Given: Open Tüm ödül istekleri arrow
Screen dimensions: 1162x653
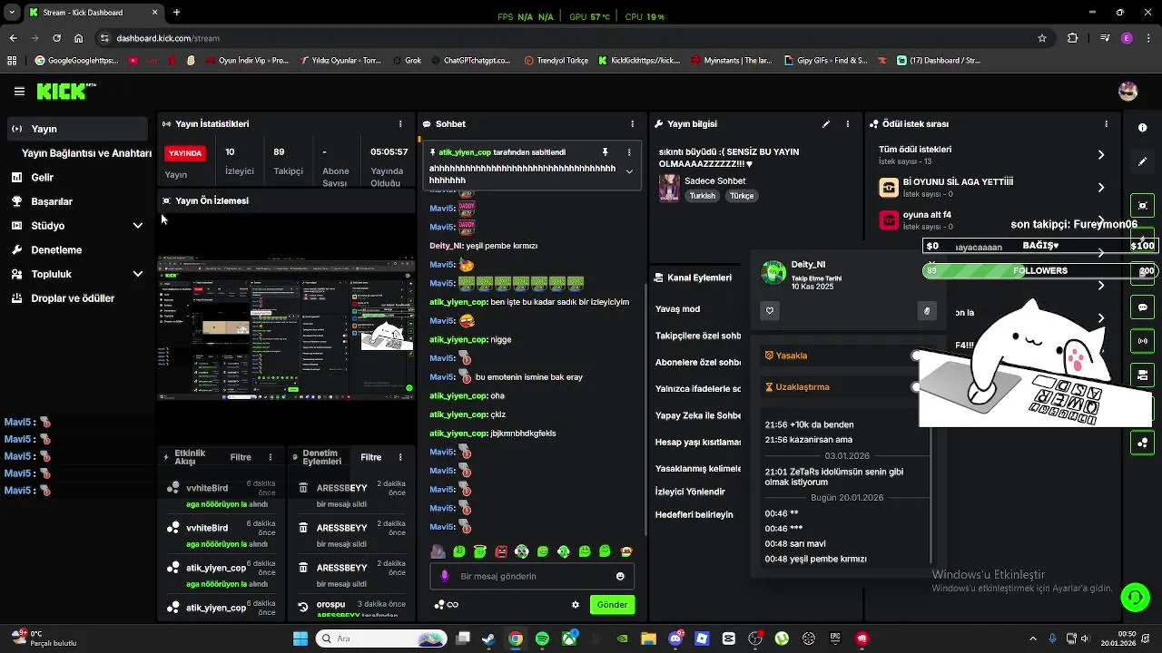Looking at the screenshot, I should coord(1101,155).
